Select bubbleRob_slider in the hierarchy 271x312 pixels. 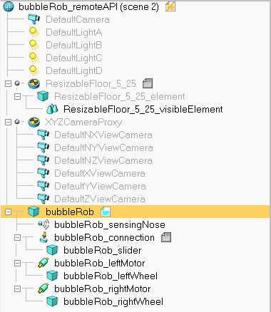(103, 250)
